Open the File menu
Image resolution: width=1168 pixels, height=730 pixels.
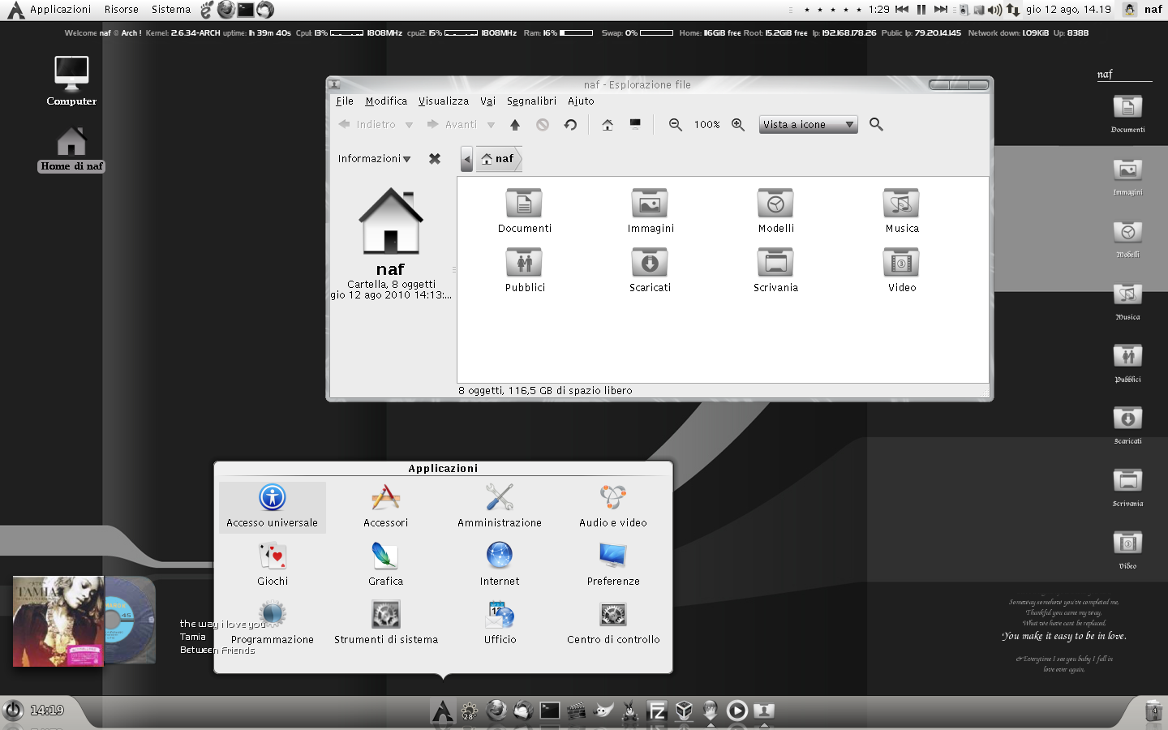click(x=345, y=101)
